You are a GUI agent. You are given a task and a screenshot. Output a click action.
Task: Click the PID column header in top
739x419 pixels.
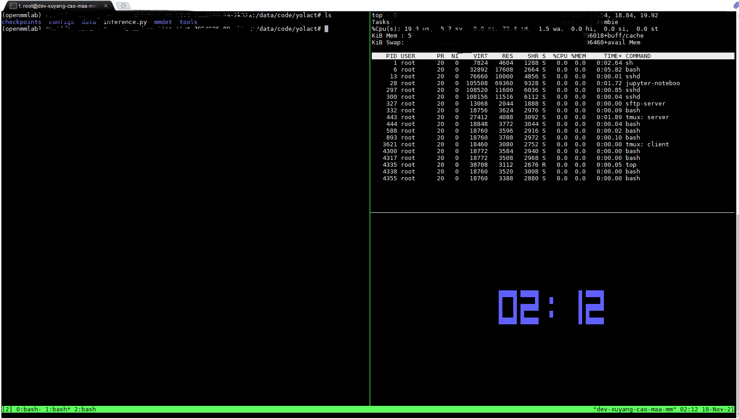pos(392,56)
